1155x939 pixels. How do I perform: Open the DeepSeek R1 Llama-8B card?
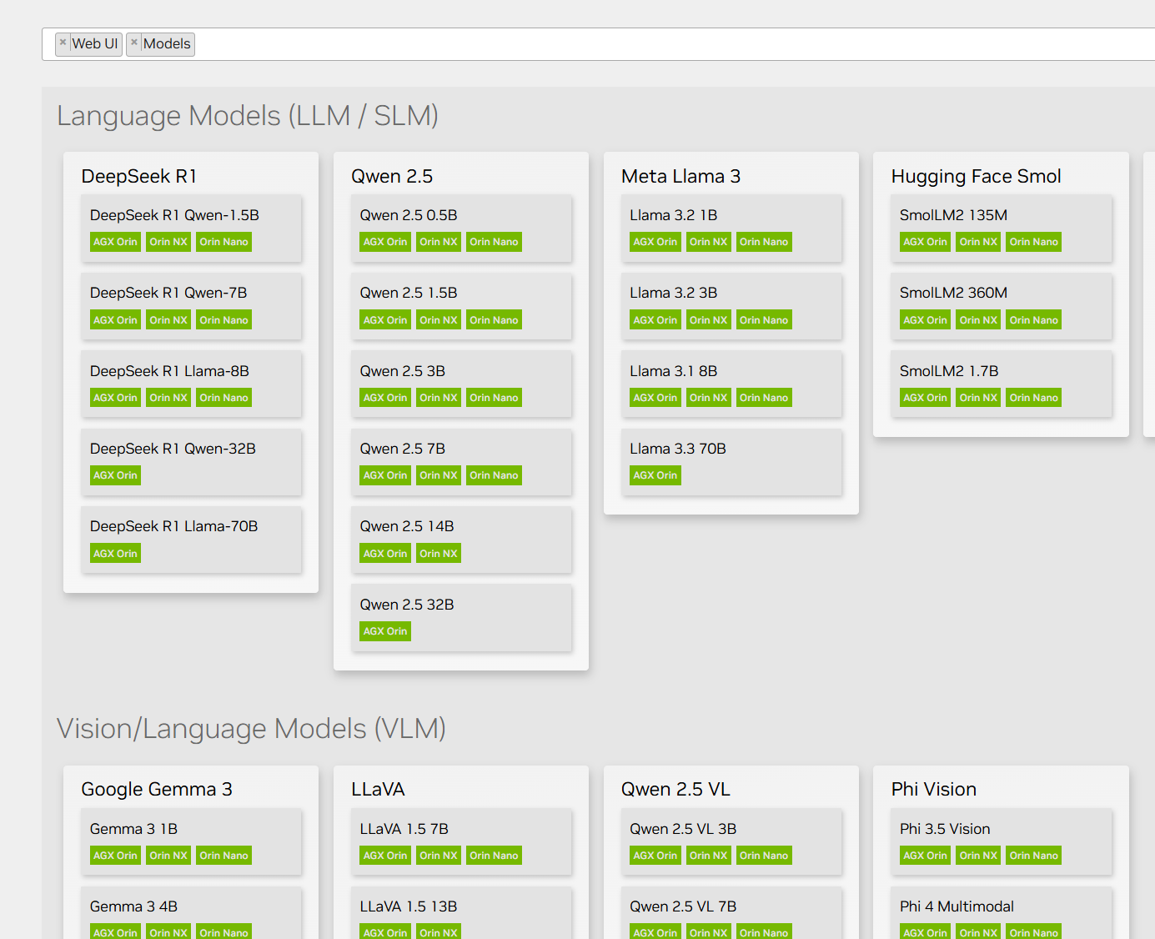tap(191, 384)
